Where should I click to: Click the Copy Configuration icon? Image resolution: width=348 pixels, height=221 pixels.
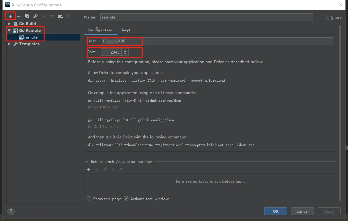tap(27, 16)
